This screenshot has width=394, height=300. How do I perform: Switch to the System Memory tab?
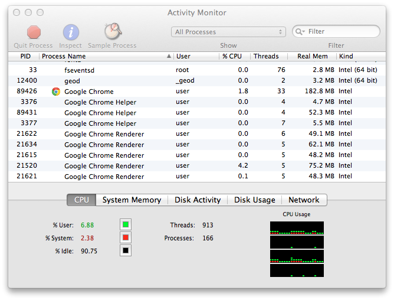pos(132,200)
